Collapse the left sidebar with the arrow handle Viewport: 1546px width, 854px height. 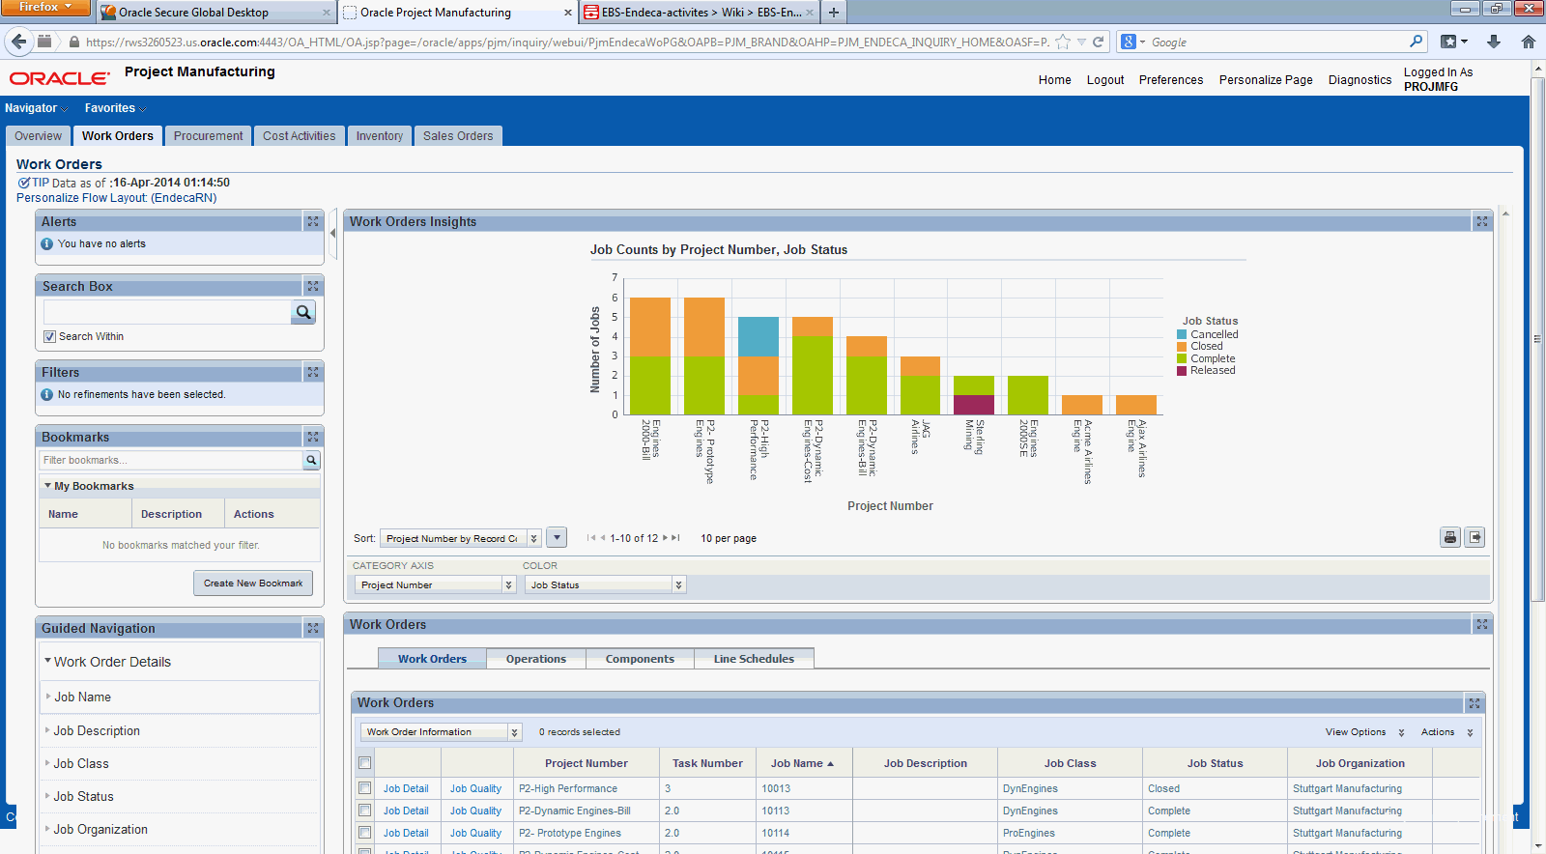click(x=333, y=233)
